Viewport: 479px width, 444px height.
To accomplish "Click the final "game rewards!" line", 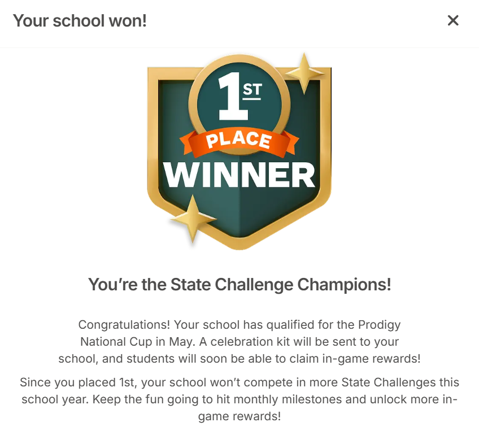I will pyautogui.click(x=239, y=416).
